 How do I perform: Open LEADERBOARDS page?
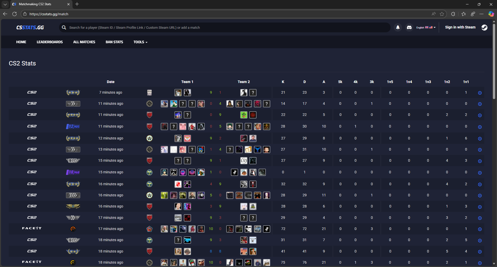(50, 42)
